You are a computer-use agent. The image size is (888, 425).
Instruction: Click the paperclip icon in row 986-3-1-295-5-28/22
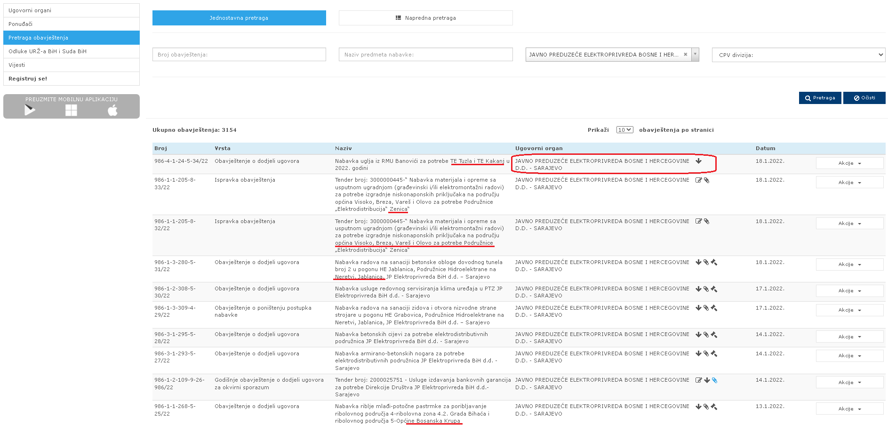[706, 335]
